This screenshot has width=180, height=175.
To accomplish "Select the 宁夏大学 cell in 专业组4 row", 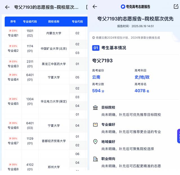I will coord(54,77).
